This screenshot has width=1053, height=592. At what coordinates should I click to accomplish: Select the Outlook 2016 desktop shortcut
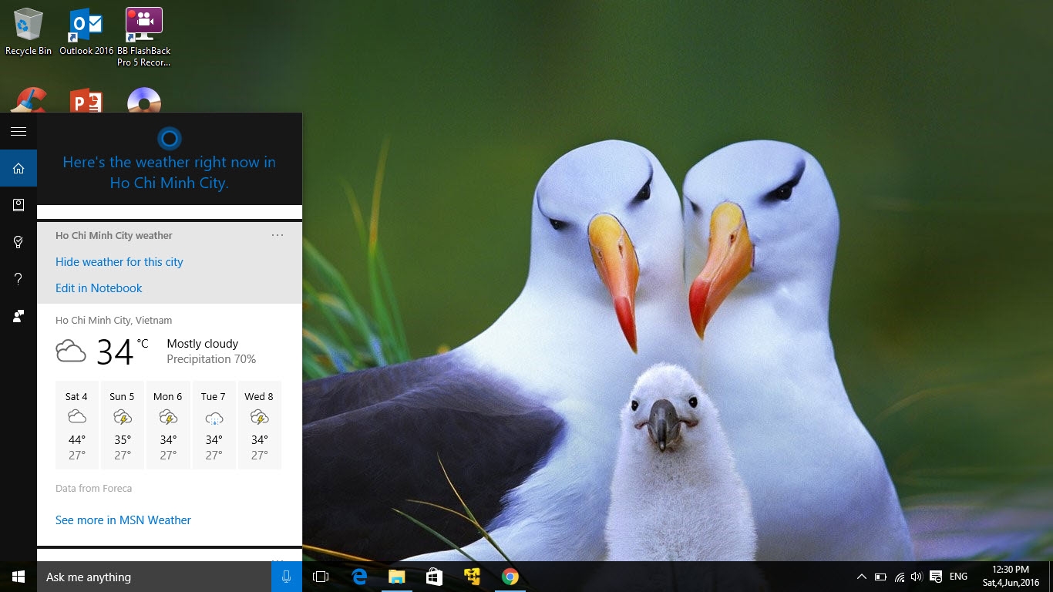86,32
